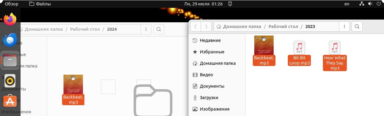Select Backbeat.mp3 thumbnail in 2023 window
Screen dimensions: 384x116
click(x=264, y=45)
